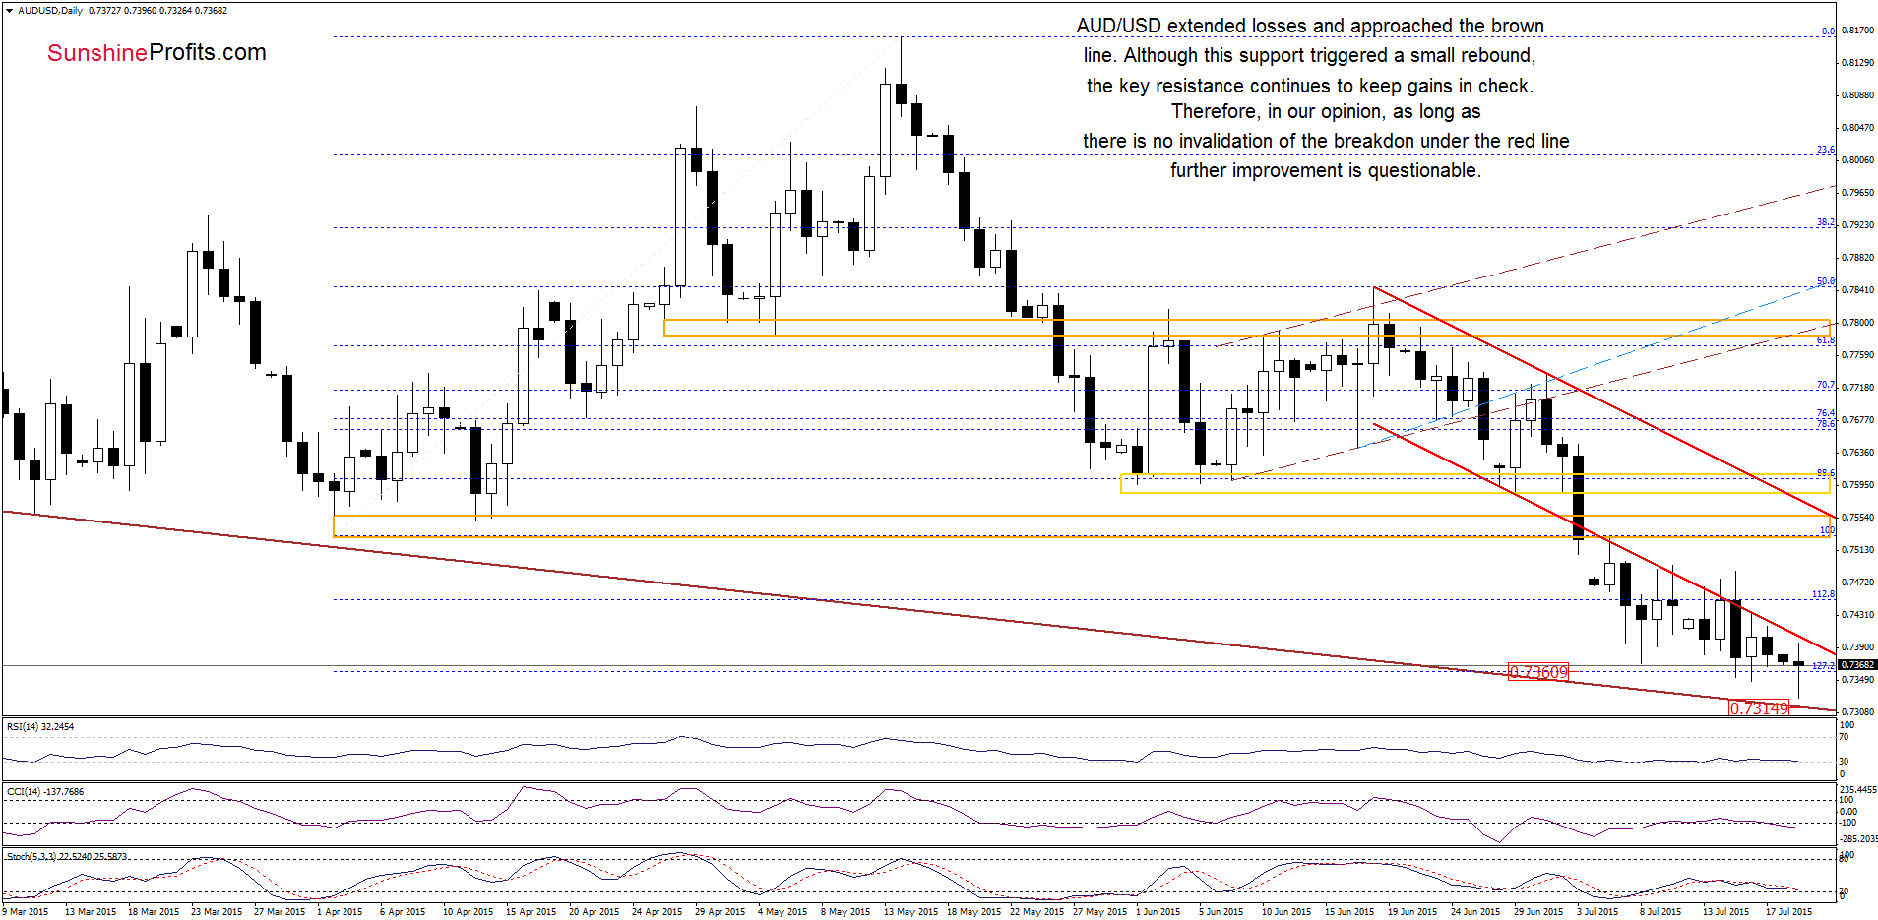The width and height of the screenshot is (1878, 920).
Task: Click the current price tag 0.73682
Action: [1858, 665]
